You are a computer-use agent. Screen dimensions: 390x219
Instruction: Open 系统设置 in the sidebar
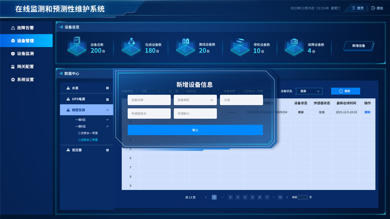coord(25,80)
